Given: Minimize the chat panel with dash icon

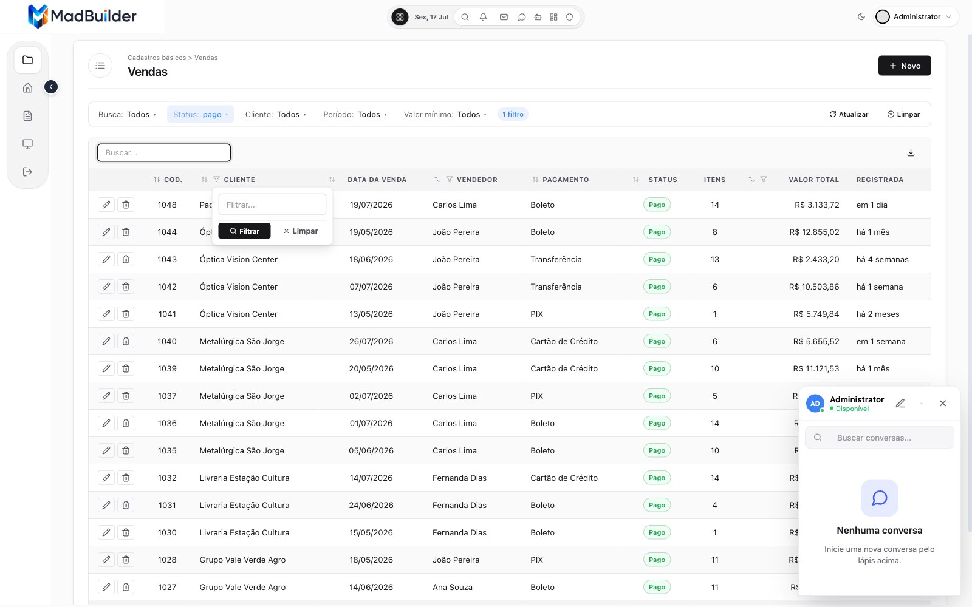Looking at the screenshot, I should (x=922, y=404).
